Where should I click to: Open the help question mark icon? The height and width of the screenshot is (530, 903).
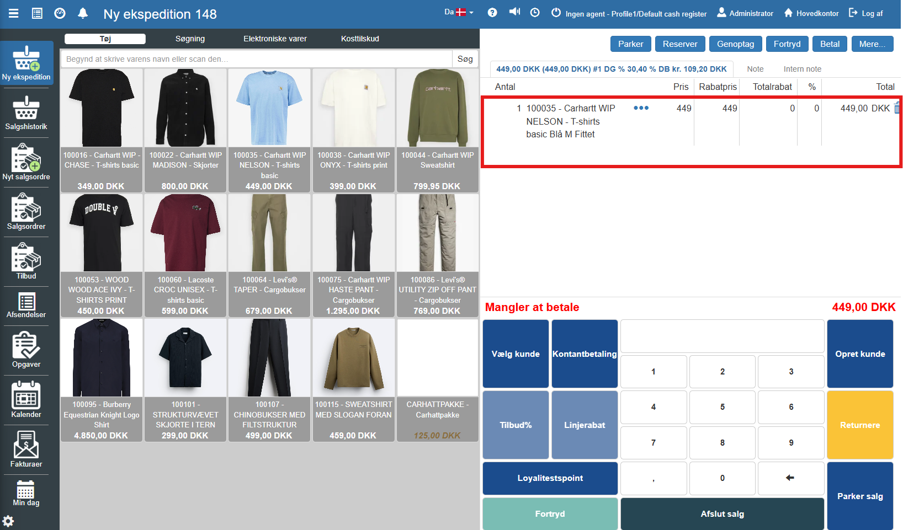pyautogui.click(x=492, y=13)
